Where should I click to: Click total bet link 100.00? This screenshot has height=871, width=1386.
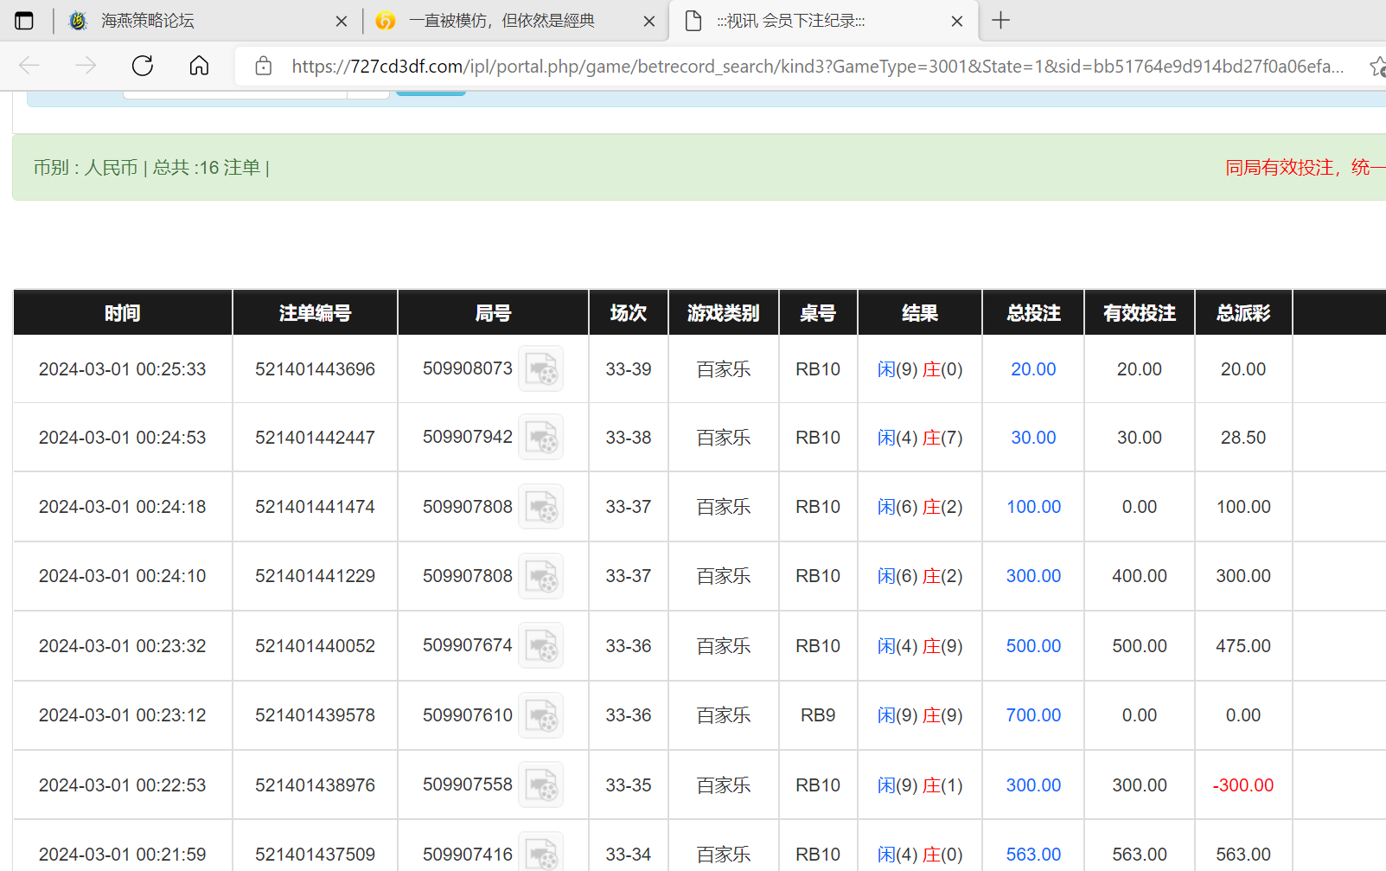click(x=1033, y=507)
